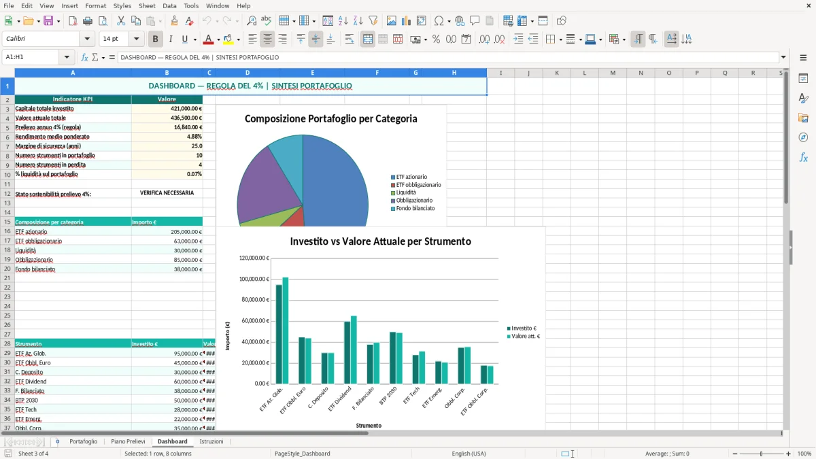Select the Clone Formatting paintbrush
Image resolution: width=816 pixels, height=459 pixels.
(x=175, y=21)
